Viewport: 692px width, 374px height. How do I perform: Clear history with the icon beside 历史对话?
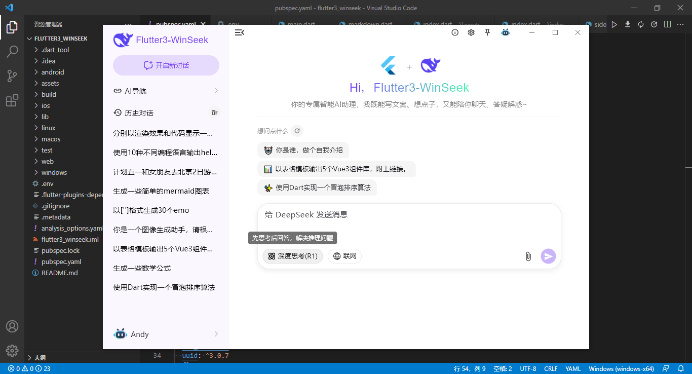click(215, 113)
